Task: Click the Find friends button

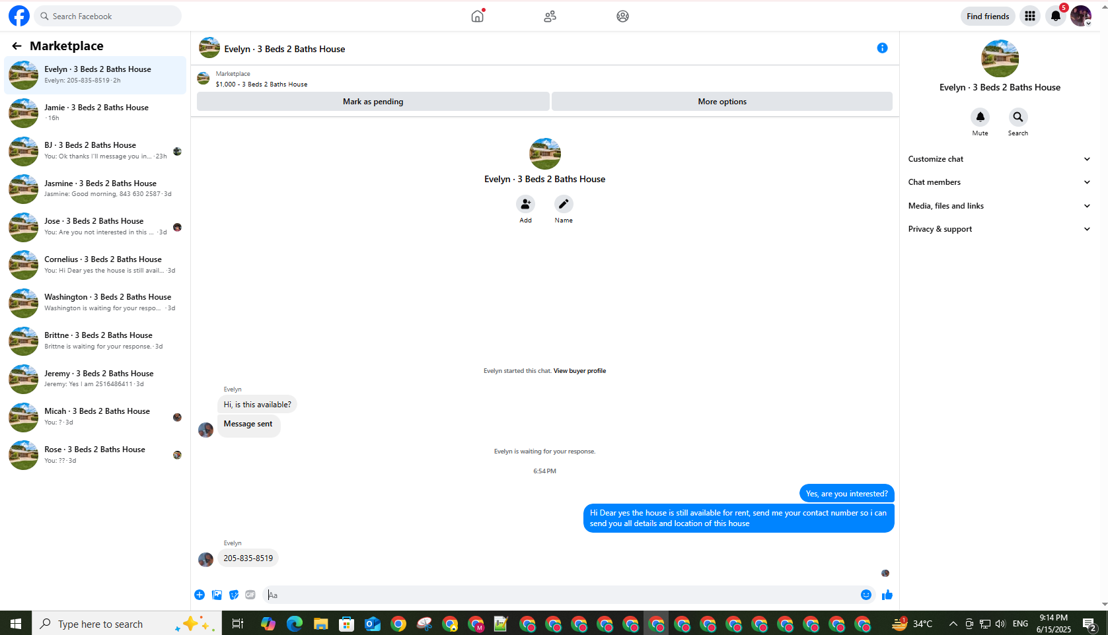Action: 988,17
